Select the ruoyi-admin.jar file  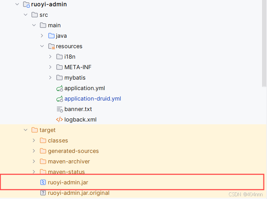(68, 182)
